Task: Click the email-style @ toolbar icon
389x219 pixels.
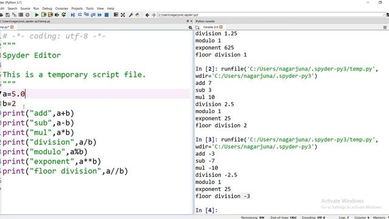Action: pos(27,15)
